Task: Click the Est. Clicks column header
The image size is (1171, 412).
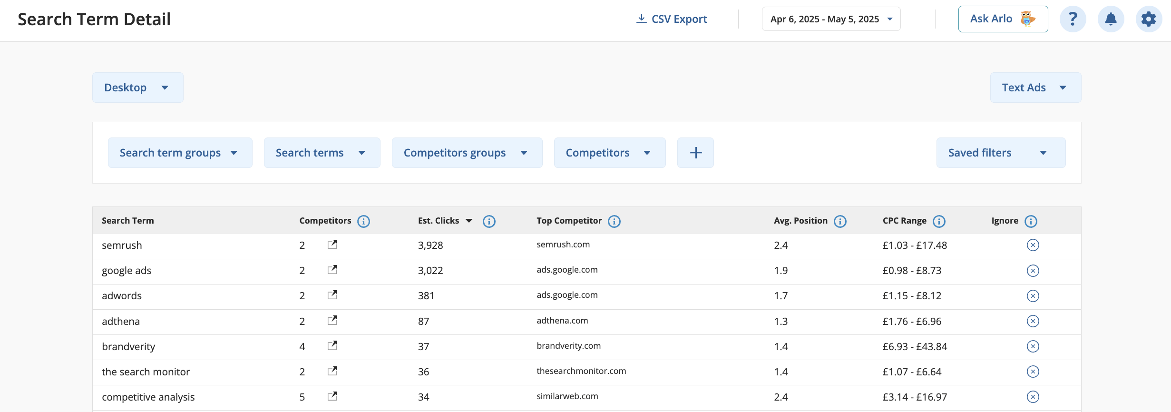Action: tap(439, 221)
